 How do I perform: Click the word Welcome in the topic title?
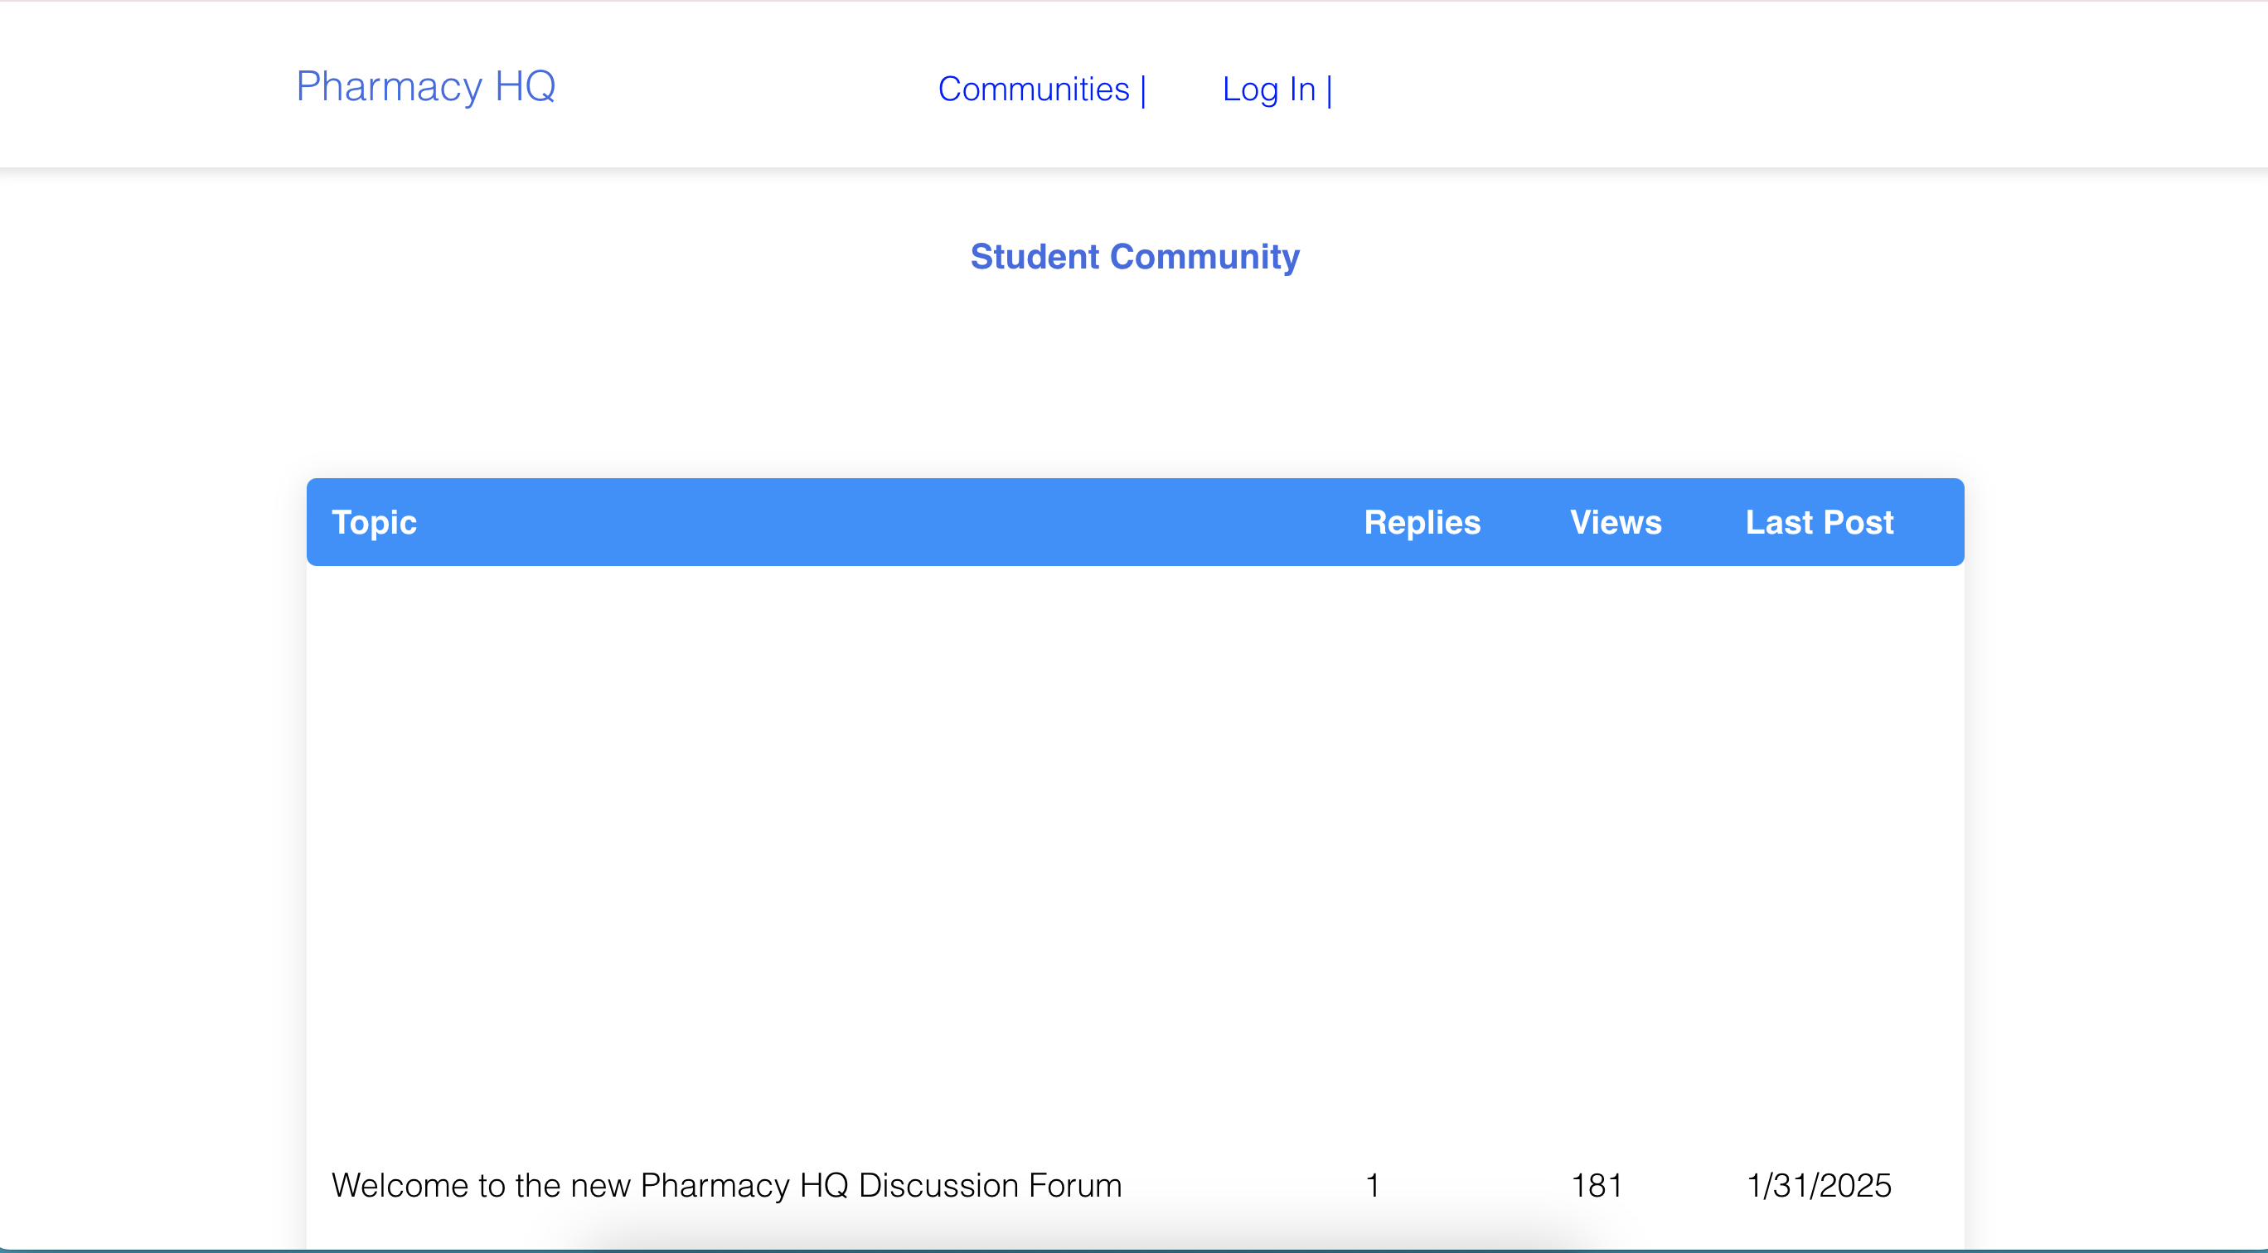tap(400, 1184)
